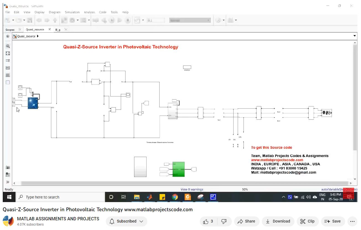
Task: Toggle the area box tool in palette
Action: click(x=8, y=82)
